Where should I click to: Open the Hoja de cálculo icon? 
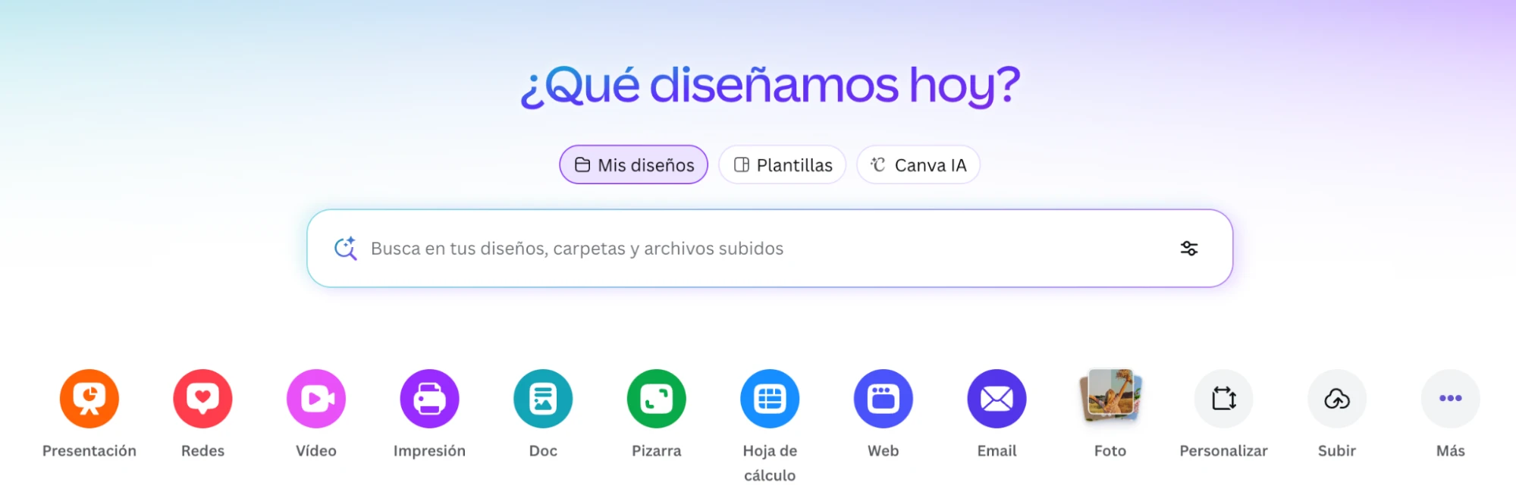(x=770, y=399)
